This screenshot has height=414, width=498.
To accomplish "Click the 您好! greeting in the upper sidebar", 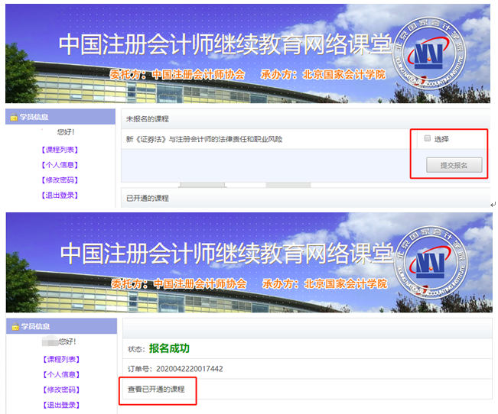I will [x=66, y=132].
